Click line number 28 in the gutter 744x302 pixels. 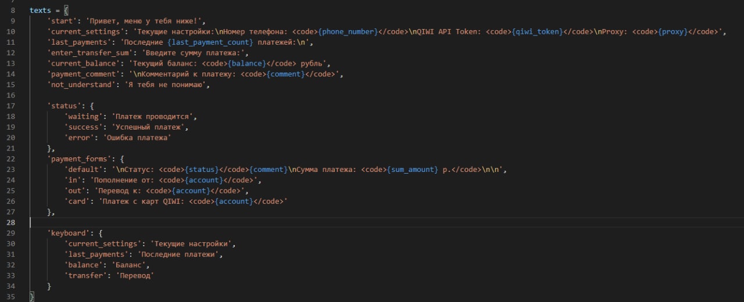(11, 222)
